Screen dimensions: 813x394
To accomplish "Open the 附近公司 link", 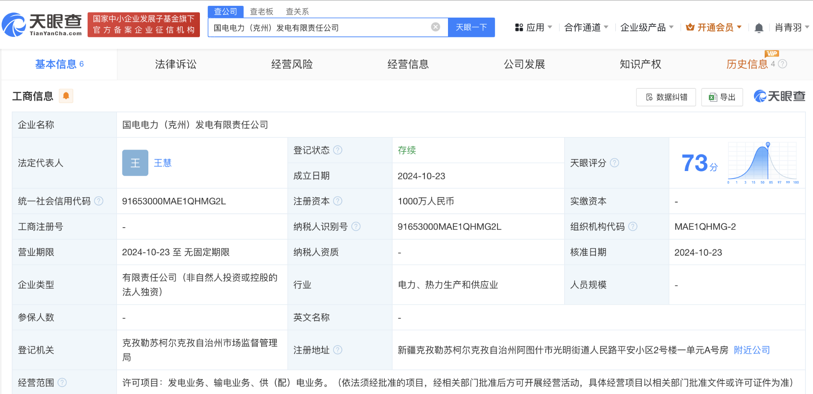I will click(x=752, y=350).
